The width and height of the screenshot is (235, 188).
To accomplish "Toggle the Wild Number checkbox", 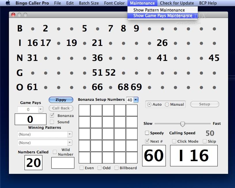I will click(x=54, y=152).
